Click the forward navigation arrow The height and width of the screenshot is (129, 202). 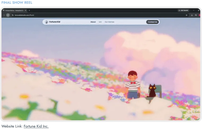pyautogui.click(x=4, y=15)
